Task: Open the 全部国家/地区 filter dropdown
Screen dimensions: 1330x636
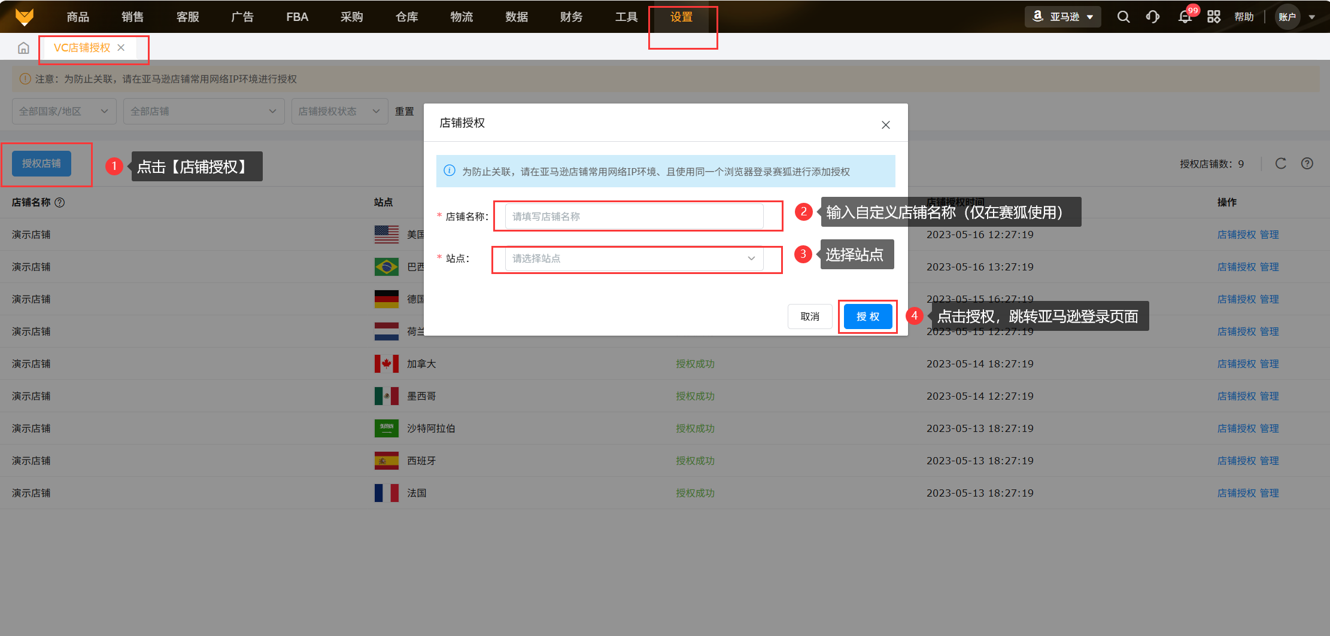Action: (x=64, y=111)
